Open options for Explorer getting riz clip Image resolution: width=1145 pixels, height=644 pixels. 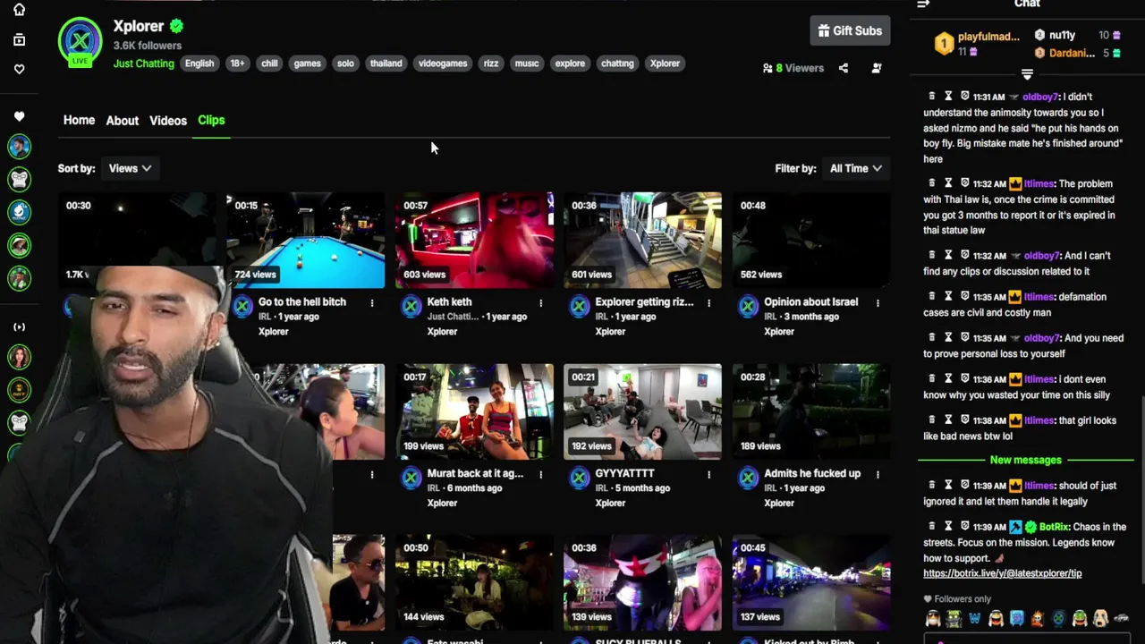708,302
